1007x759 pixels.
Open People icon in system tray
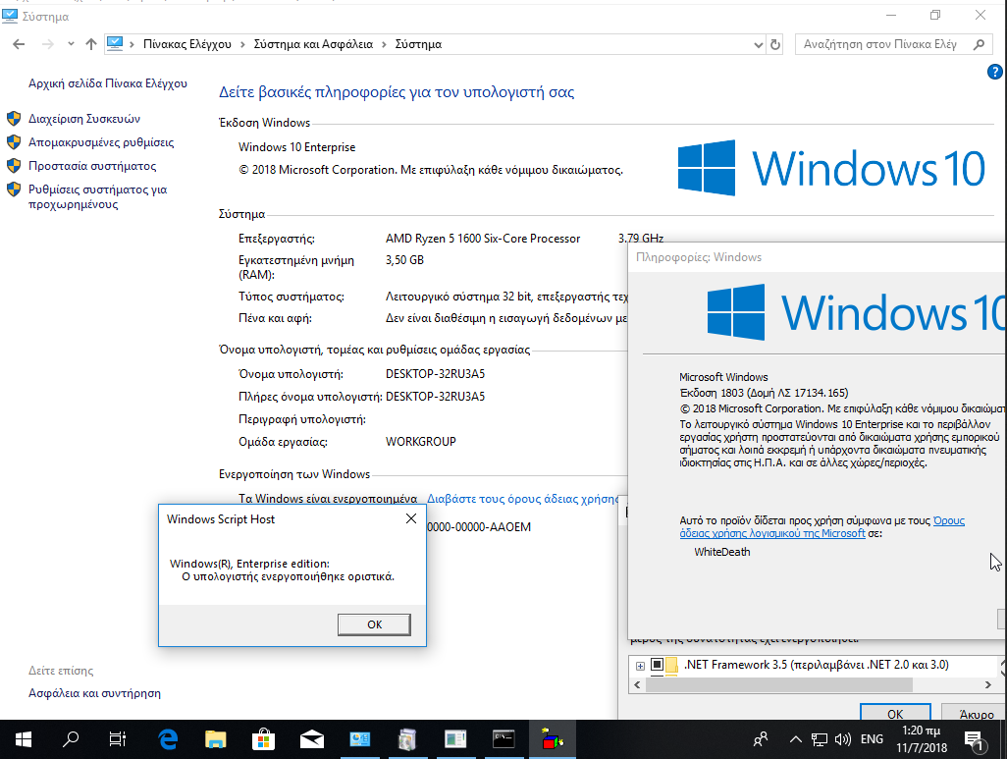pyautogui.click(x=761, y=739)
